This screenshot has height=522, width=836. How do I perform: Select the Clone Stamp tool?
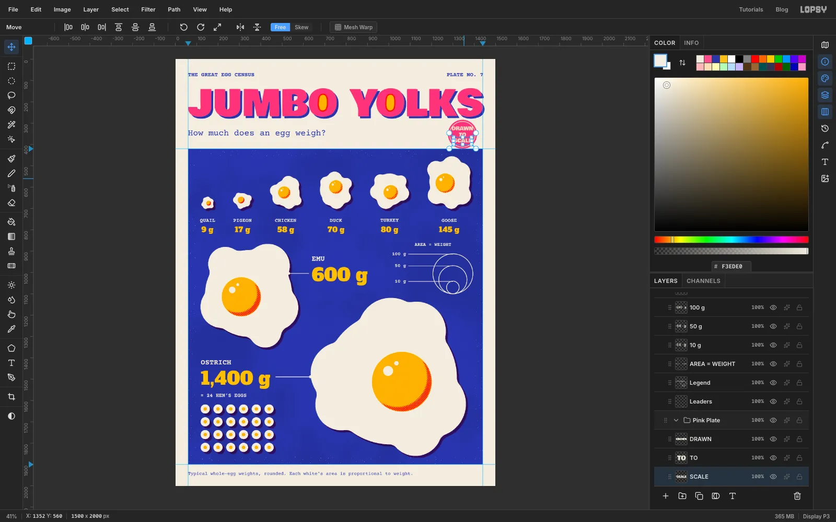click(x=11, y=251)
